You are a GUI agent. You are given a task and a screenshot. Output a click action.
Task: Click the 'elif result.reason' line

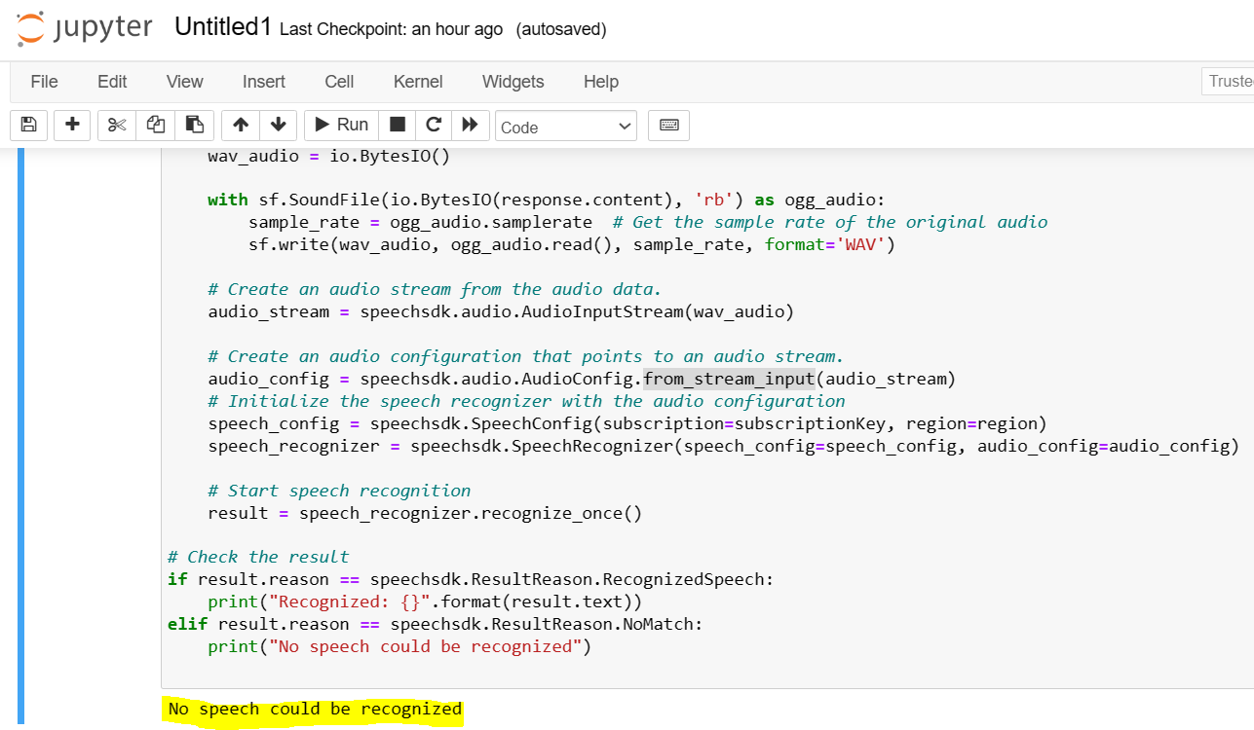435,624
